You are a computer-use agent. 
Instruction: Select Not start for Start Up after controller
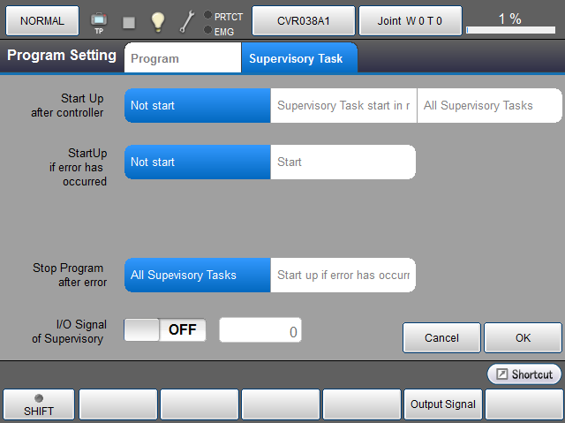point(197,106)
